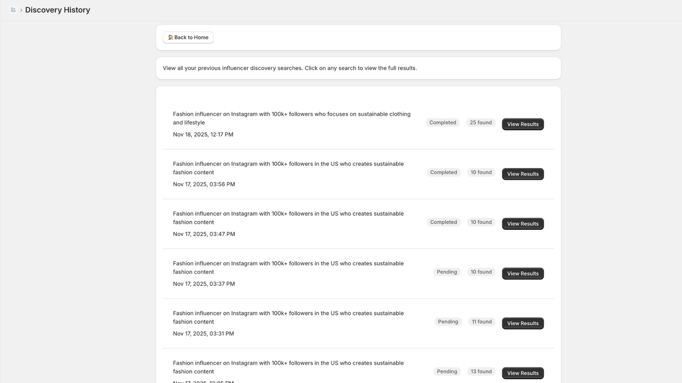
Task: Click the "10 found" badge on the 03:47 PM search
Action: pos(481,222)
